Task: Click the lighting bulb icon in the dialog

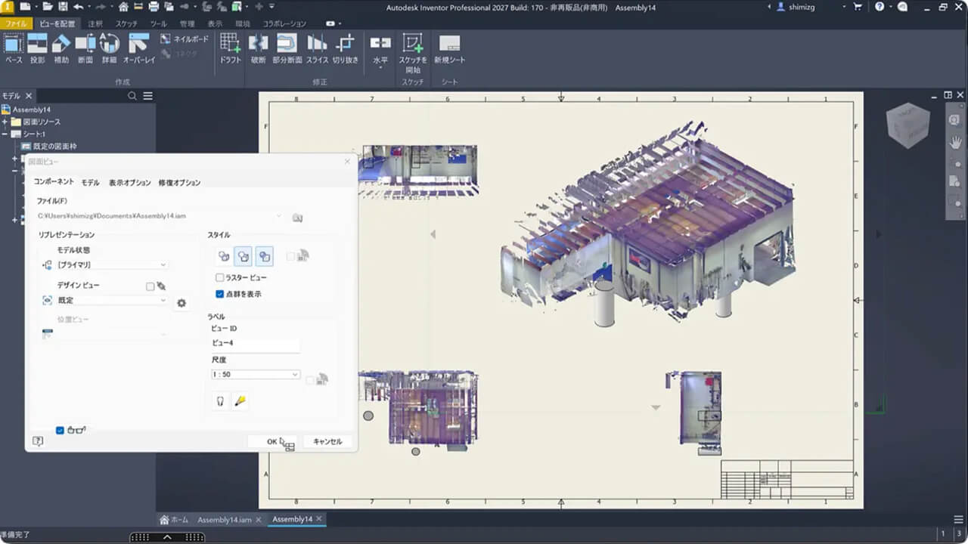Action: click(219, 401)
